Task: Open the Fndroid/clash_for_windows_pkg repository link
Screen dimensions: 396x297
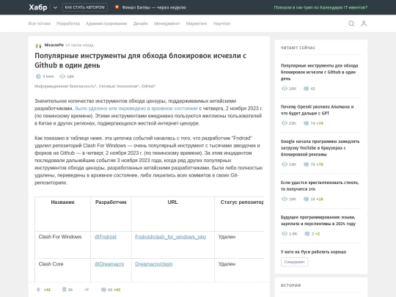Action: click(170, 237)
